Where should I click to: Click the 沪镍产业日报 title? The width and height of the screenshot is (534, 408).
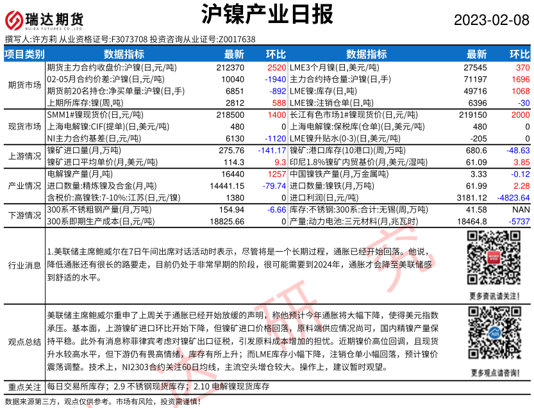coord(267,15)
